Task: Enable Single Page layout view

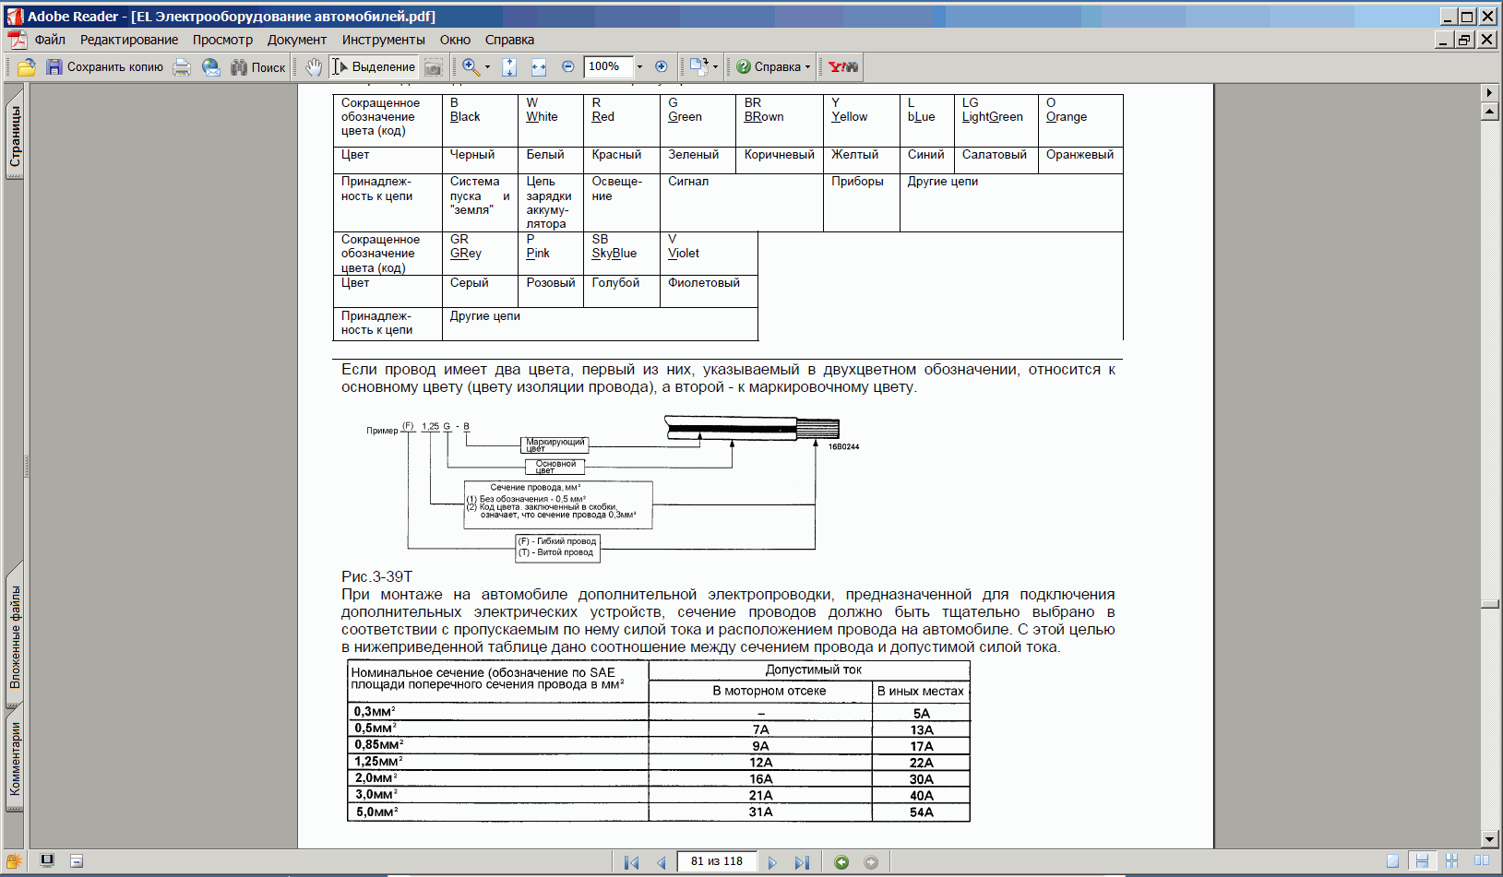Action: [1392, 861]
